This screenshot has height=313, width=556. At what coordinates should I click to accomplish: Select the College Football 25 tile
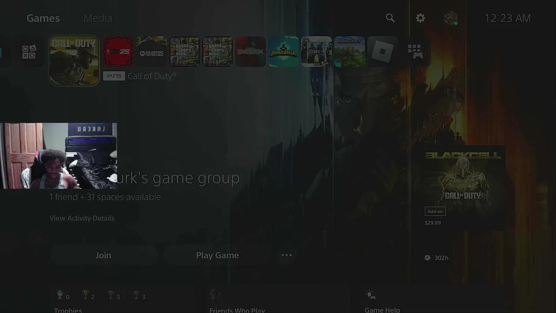click(151, 52)
